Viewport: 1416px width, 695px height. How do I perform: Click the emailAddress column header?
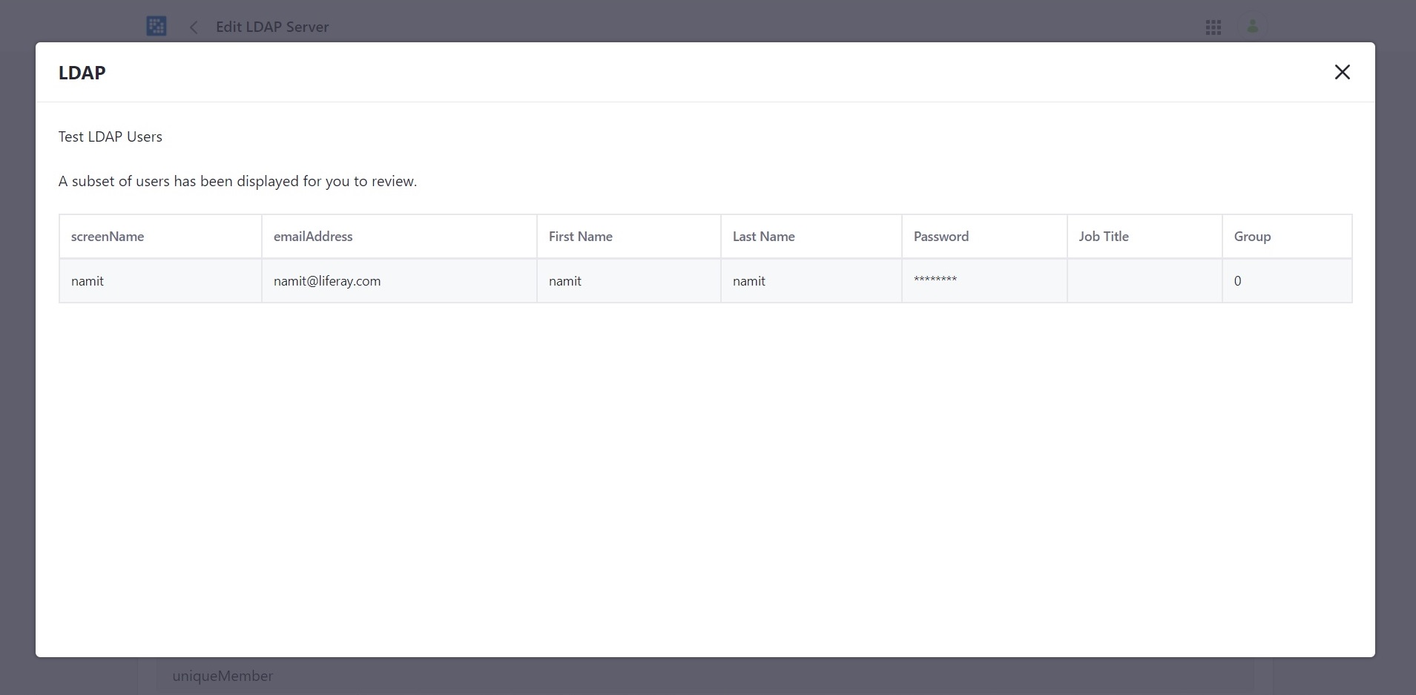[x=399, y=237]
